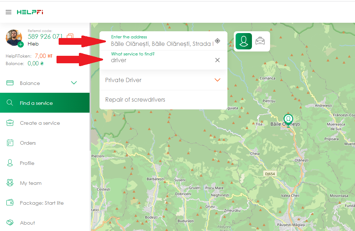Use current location crosshair icon
Screen dimensions: 355x231
click(217, 41)
